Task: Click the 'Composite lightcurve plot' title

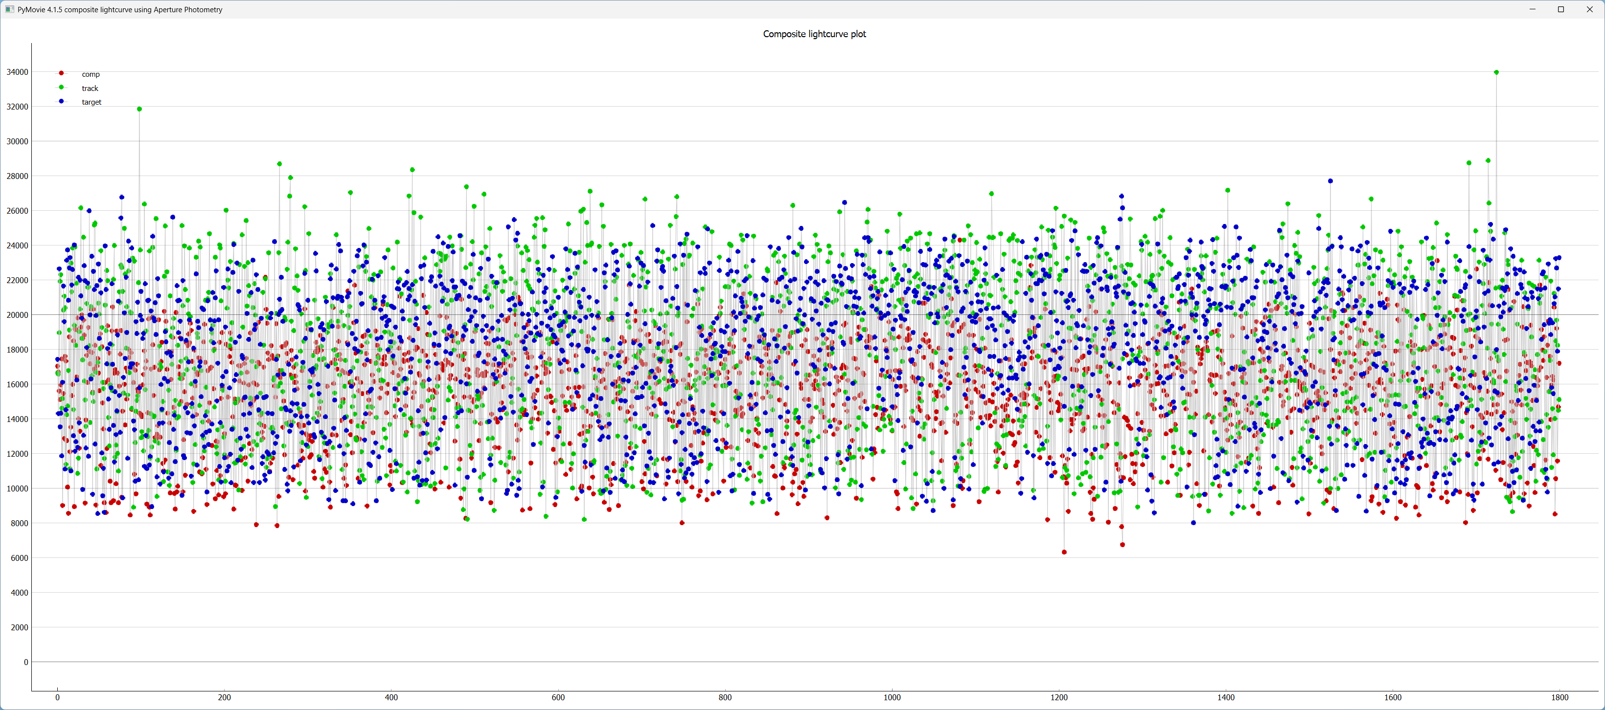Action: (814, 34)
